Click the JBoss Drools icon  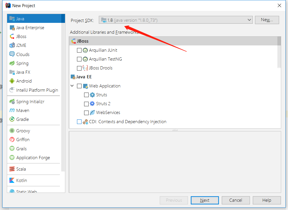[x=85, y=68]
